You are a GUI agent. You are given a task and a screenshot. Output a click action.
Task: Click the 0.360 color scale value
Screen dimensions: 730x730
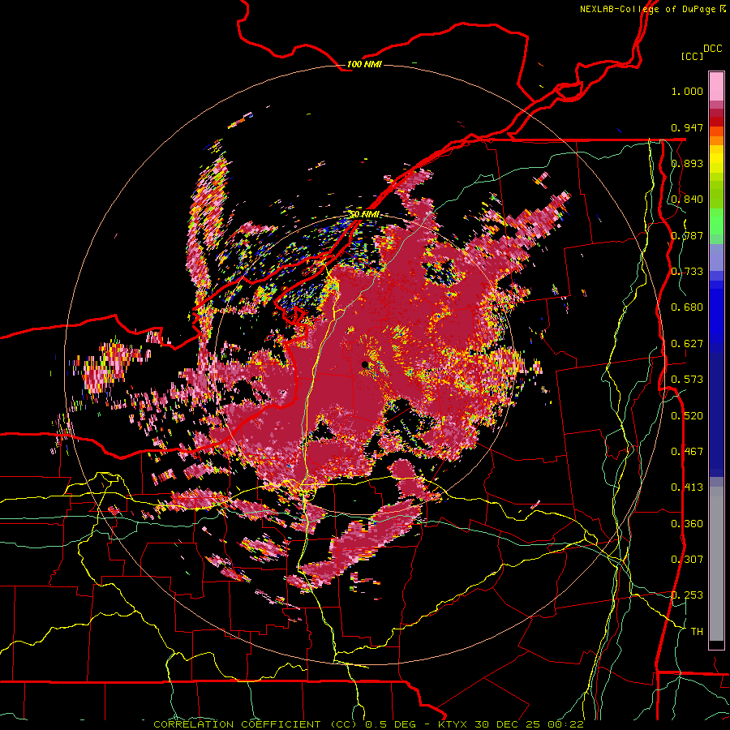tap(687, 523)
